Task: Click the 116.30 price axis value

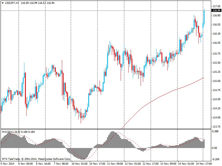Action: (x=216, y=34)
